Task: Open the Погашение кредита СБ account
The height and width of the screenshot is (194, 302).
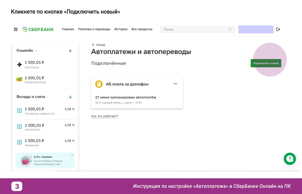Action: click(45, 111)
